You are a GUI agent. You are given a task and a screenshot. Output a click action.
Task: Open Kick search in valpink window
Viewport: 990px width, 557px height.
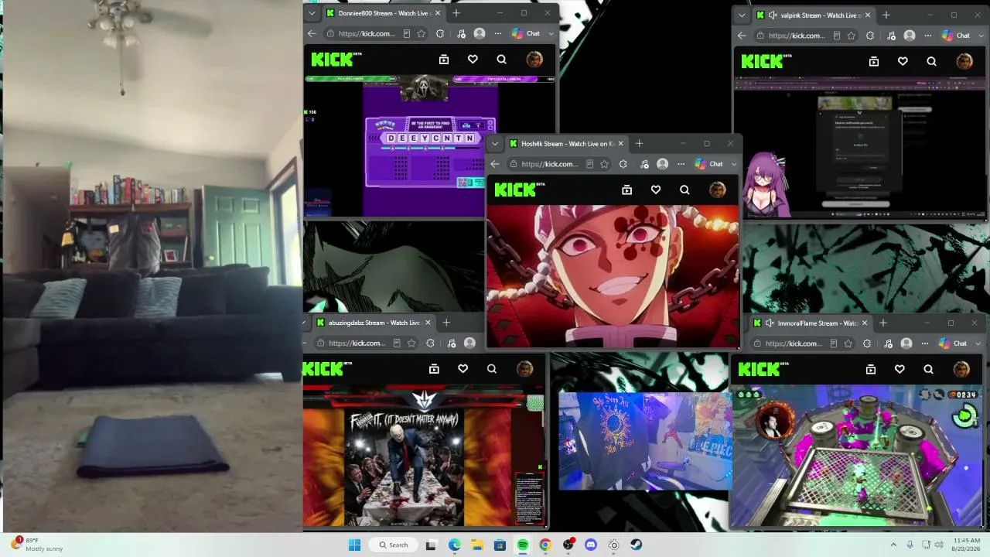(931, 61)
